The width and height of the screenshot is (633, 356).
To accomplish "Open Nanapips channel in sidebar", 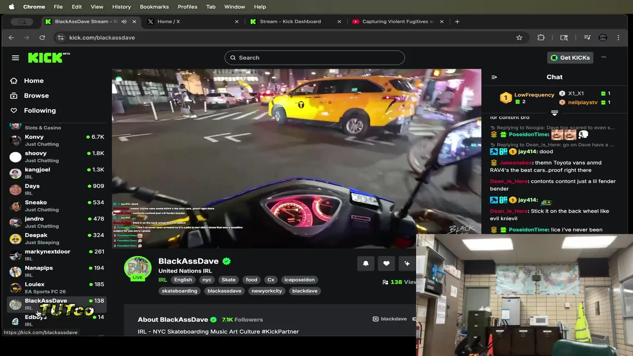I will (57, 271).
